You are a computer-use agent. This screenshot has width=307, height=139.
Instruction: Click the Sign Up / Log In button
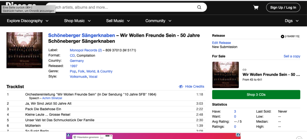(283, 7)
